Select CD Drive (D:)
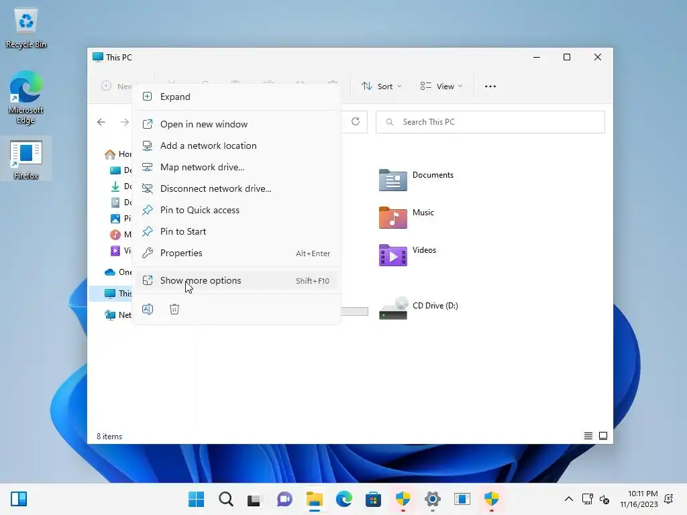687x515 pixels. coord(419,308)
